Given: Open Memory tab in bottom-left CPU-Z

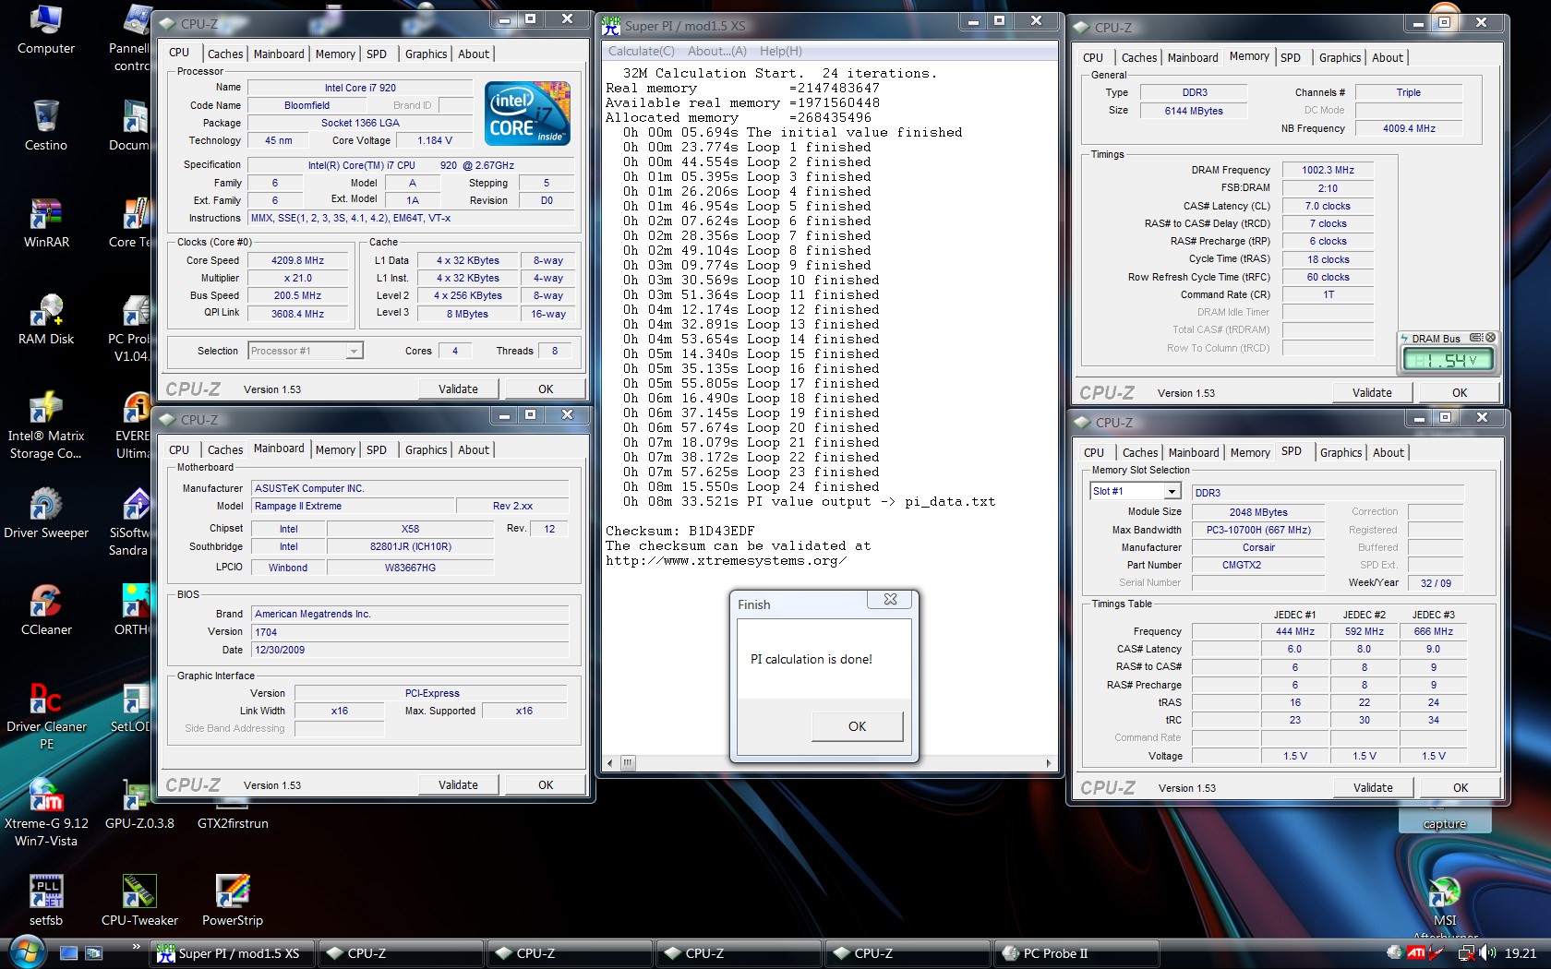Looking at the screenshot, I should coord(335,450).
